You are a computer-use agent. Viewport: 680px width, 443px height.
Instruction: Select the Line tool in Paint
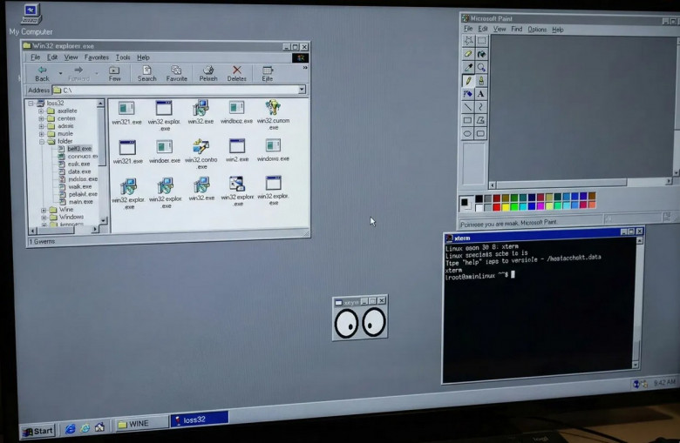point(468,107)
